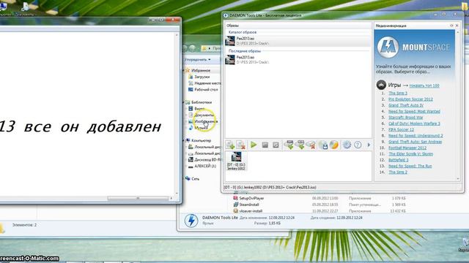Click the Explorer Forward navigation button

point(192,48)
